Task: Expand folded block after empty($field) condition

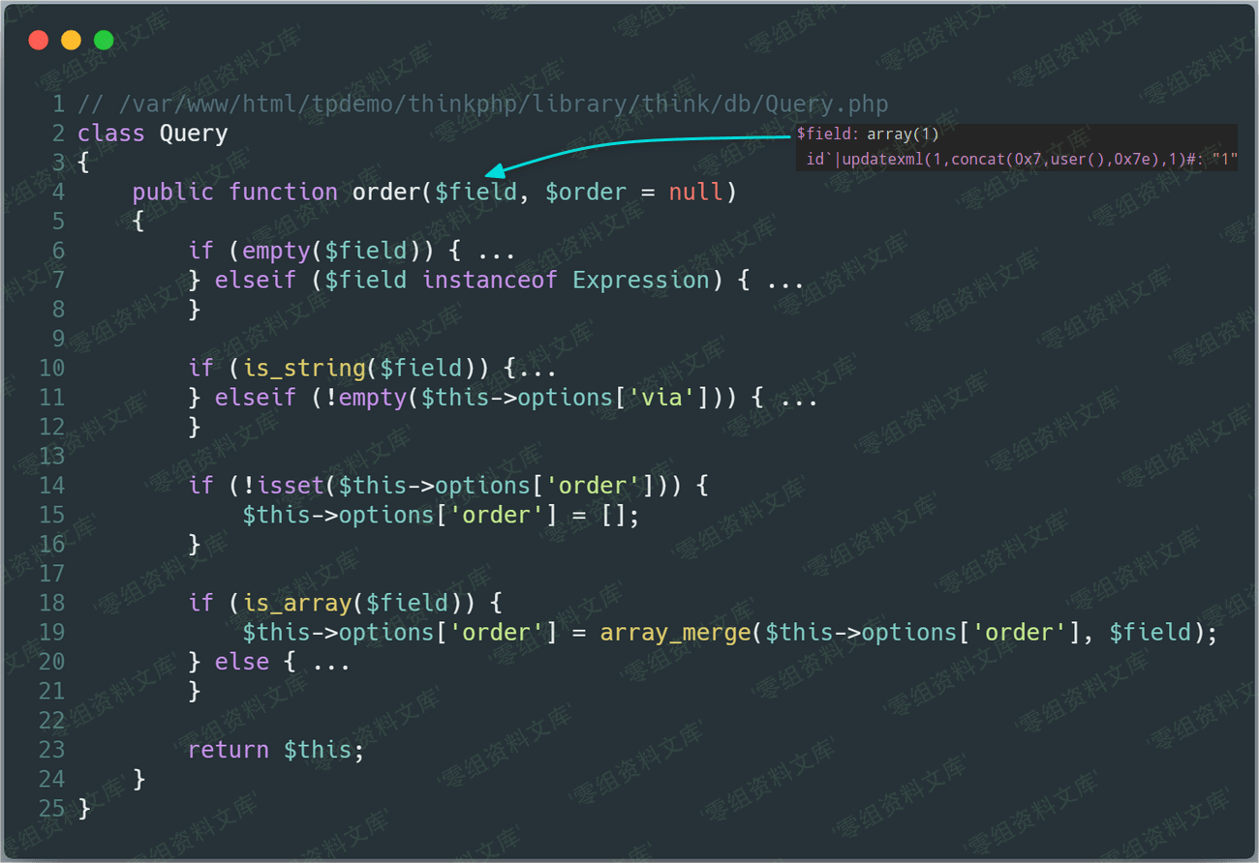Action: (x=497, y=251)
